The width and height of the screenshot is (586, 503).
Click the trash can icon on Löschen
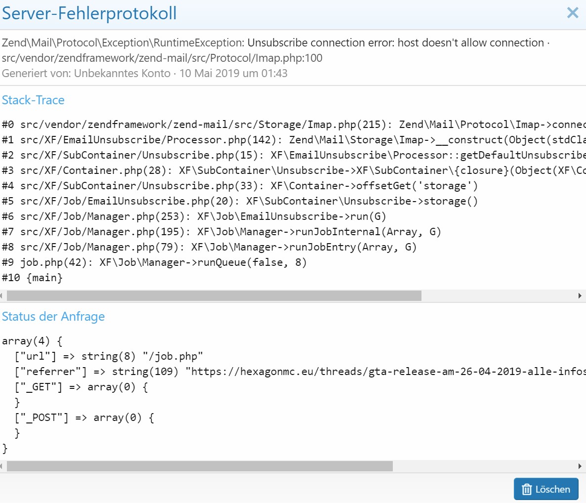point(527,489)
